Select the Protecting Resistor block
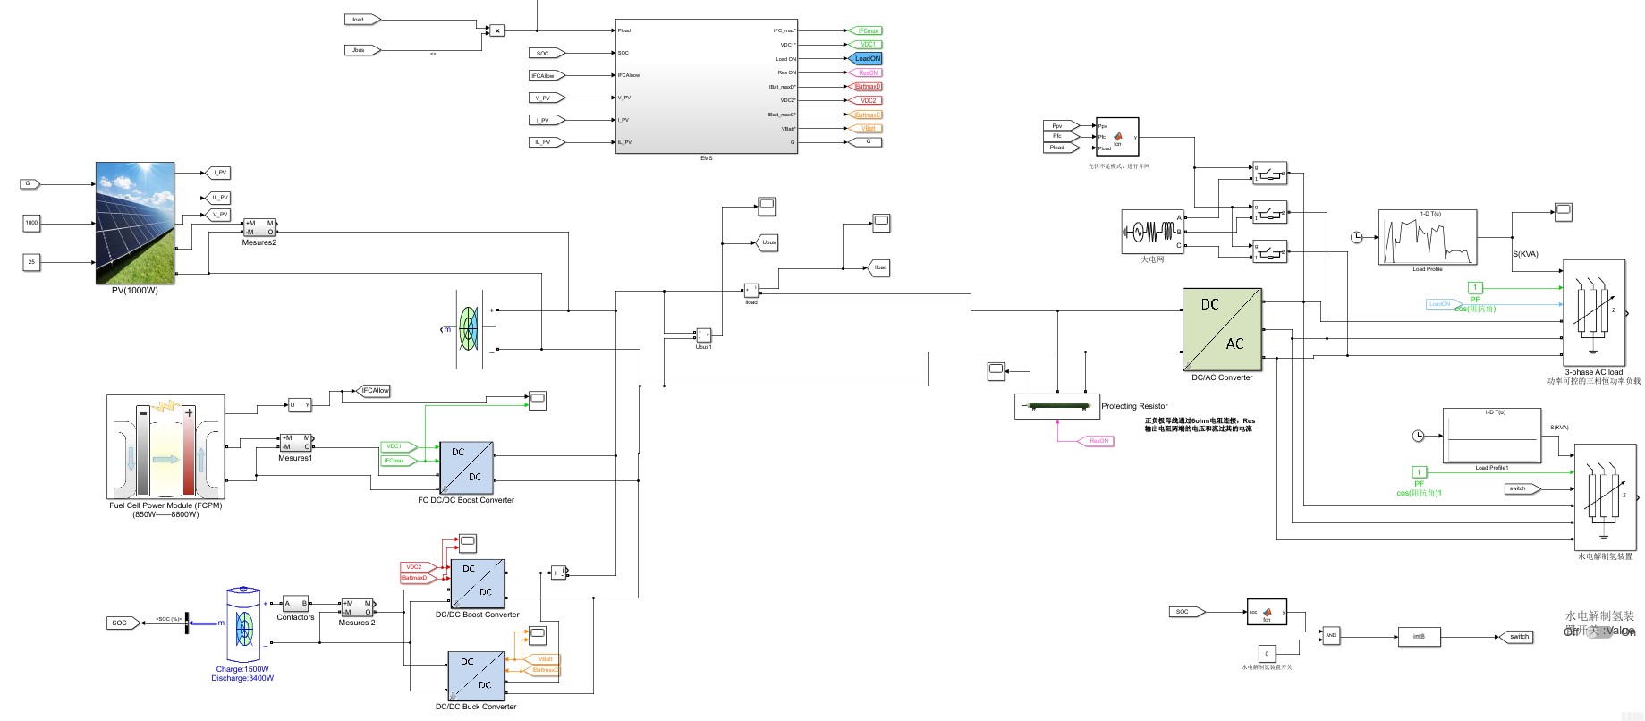 1056,406
